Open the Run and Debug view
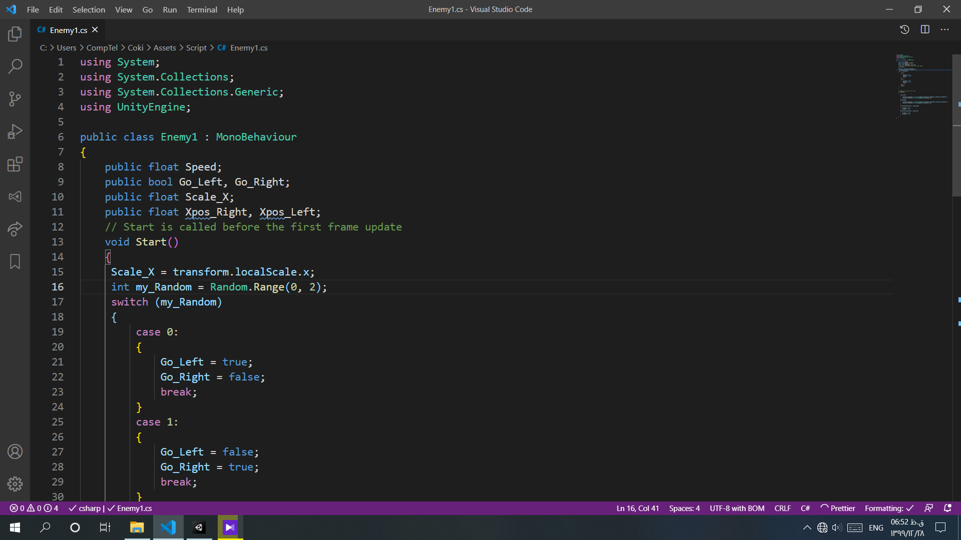 [x=15, y=131]
